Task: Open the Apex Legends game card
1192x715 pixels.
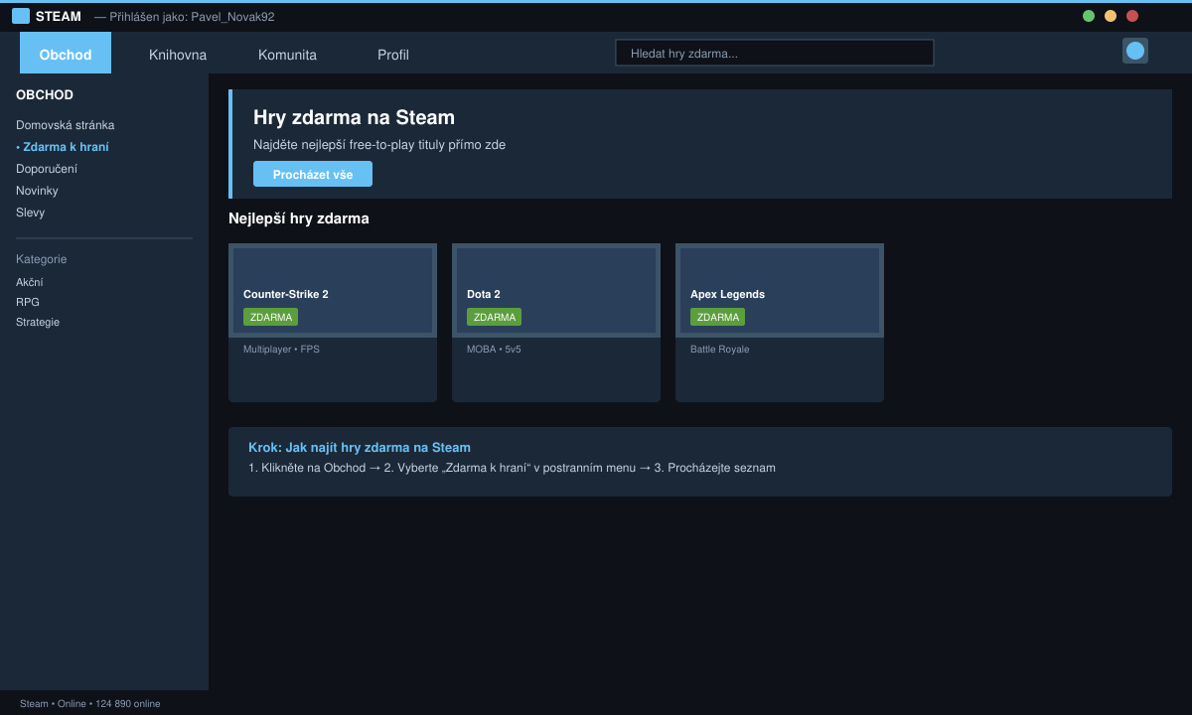Action: (x=780, y=323)
